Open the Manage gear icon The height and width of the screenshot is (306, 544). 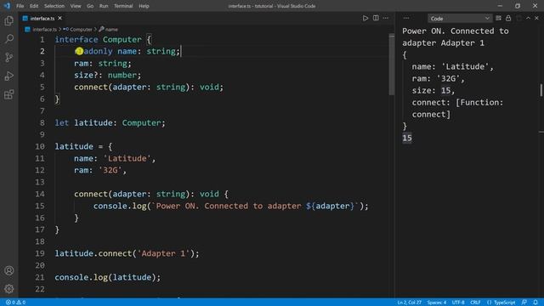(9, 288)
